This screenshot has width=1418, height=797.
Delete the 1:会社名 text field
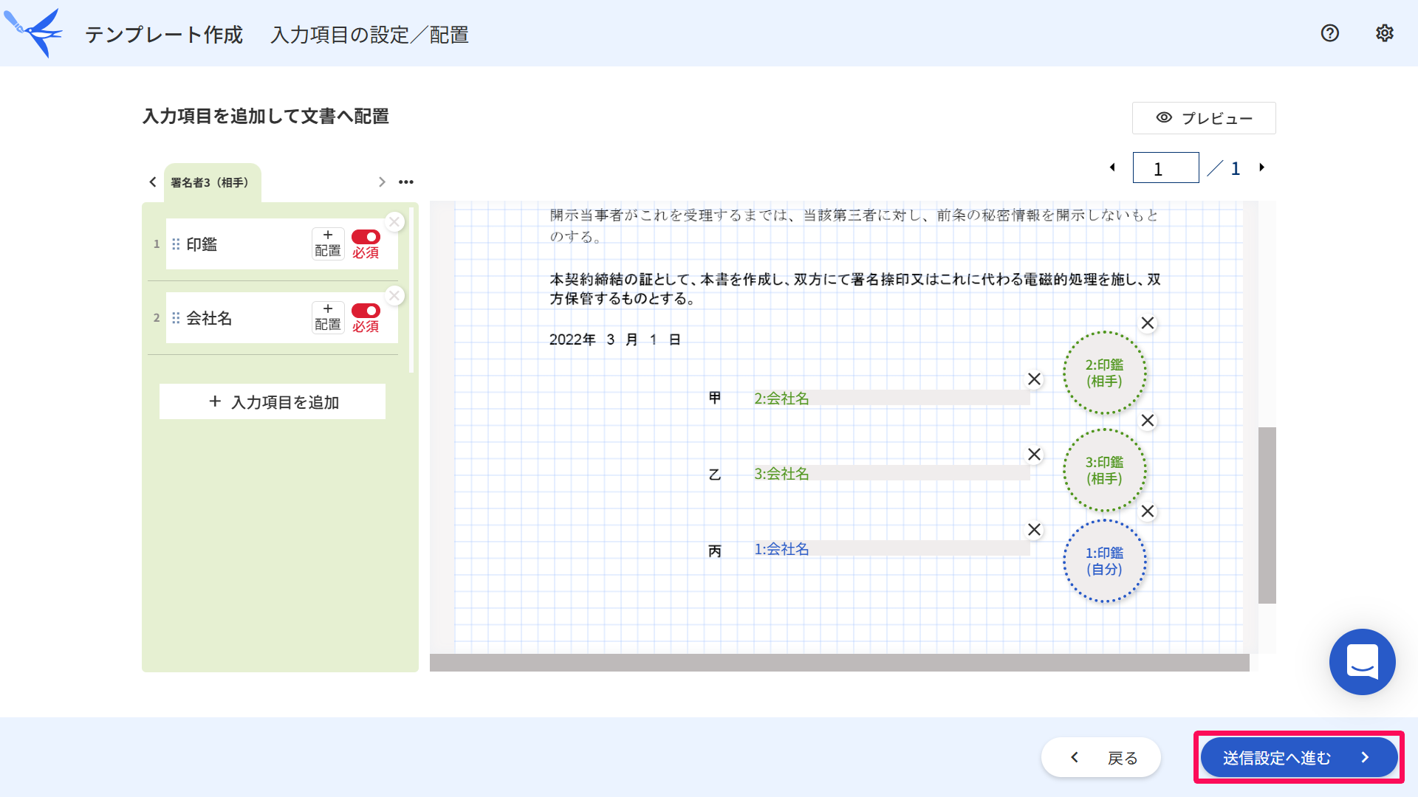click(x=1035, y=530)
